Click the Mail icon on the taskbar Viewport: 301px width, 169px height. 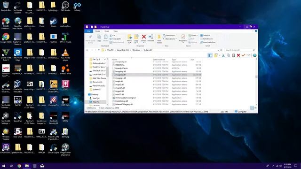[x=42, y=166]
